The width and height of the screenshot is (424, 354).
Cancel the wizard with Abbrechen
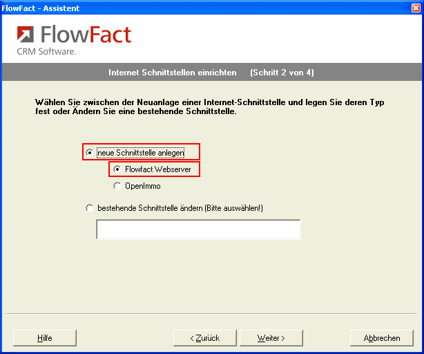coord(382,338)
